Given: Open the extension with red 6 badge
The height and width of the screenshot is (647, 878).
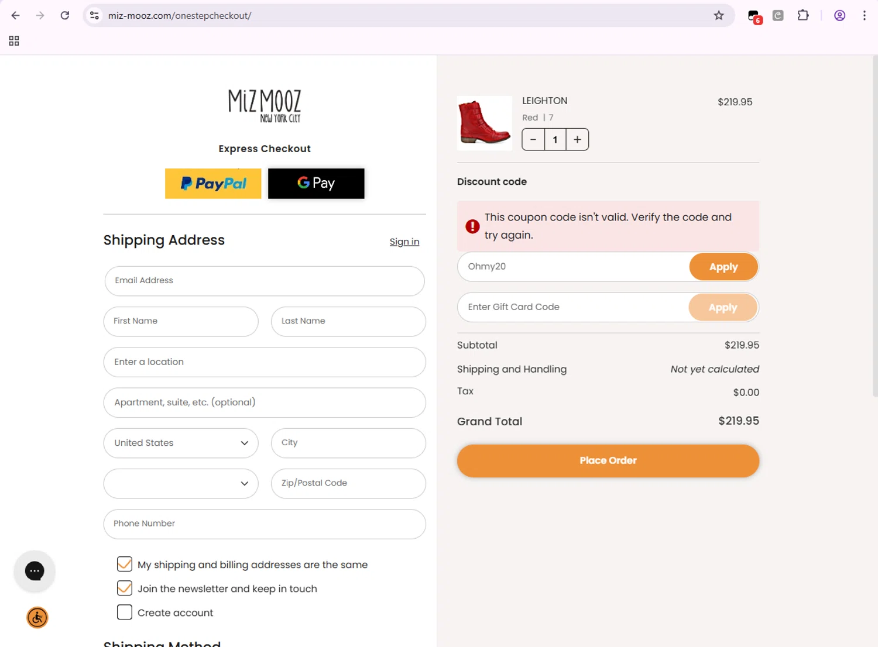Looking at the screenshot, I should pyautogui.click(x=754, y=16).
